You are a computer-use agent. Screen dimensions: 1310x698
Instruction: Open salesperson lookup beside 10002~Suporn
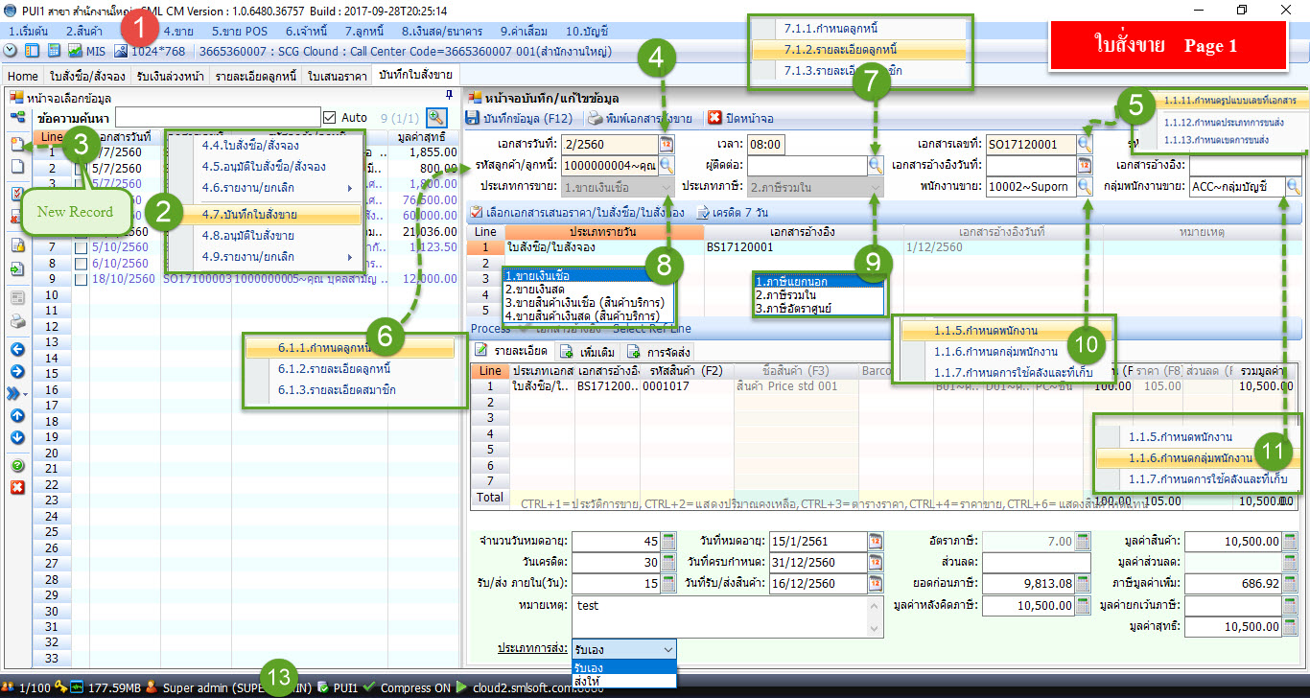coord(1085,186)
